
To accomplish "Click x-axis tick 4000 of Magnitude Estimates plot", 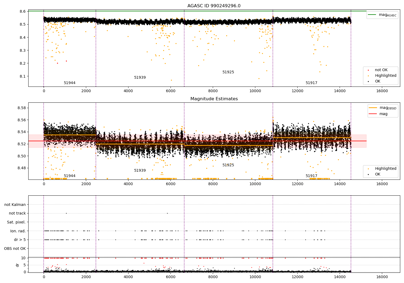I will 128,184.
